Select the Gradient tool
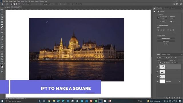The image size is (183, 103). [2, 39]
